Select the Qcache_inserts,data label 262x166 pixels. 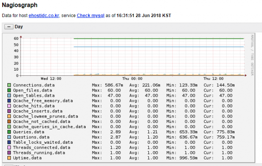[x=38, y=111]
